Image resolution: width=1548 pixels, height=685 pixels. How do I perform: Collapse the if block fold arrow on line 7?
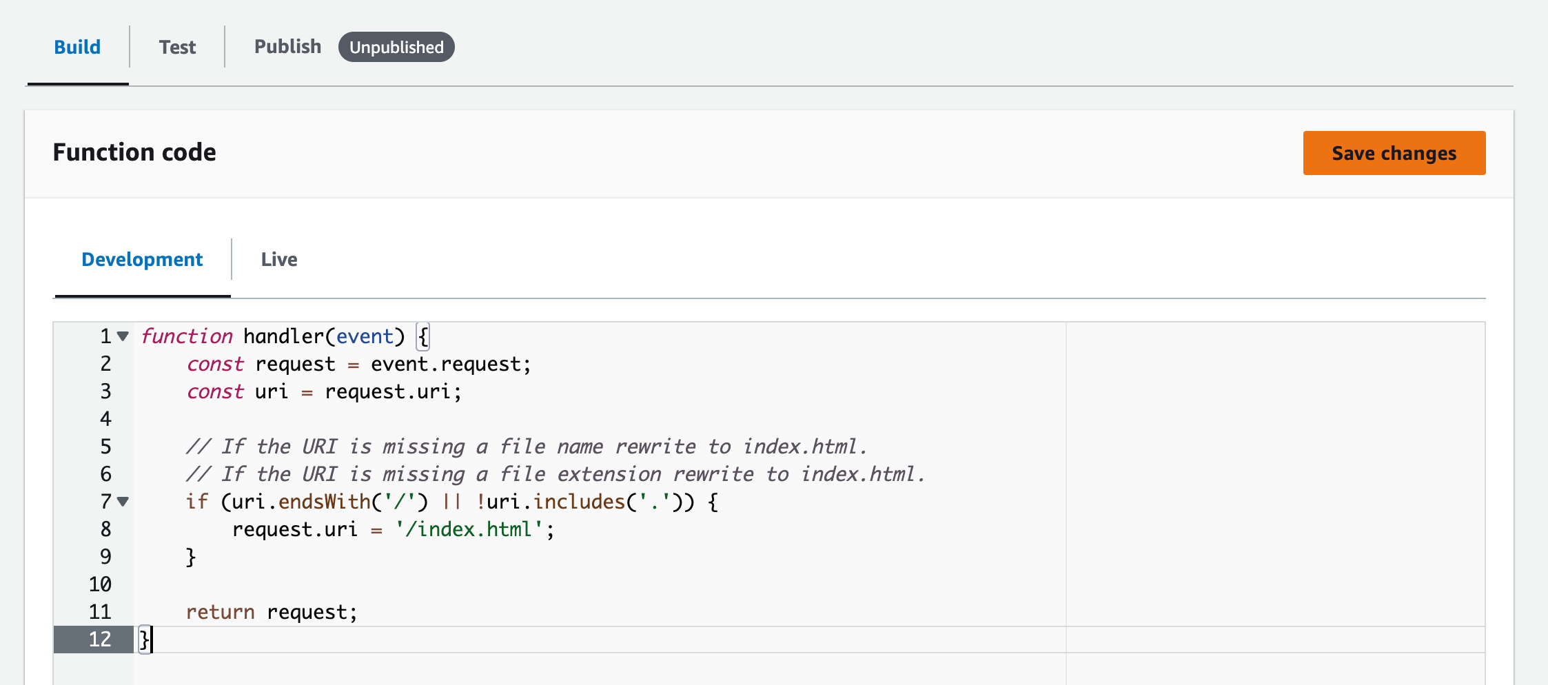(123, 502)
